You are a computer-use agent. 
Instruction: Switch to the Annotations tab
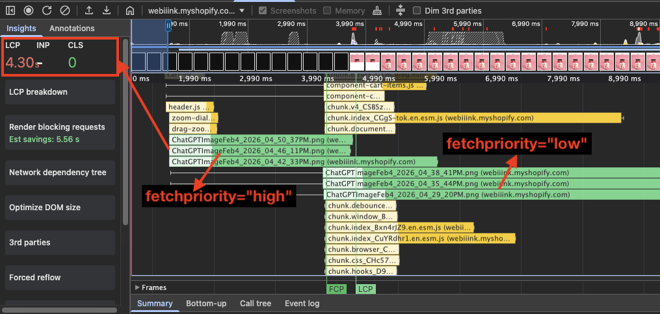[72, 29]
